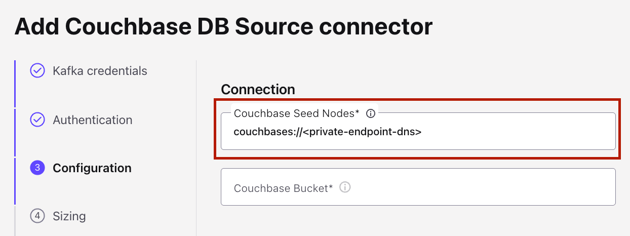Click purple progress bar beside Kafka credentials
The image size is (630, 236).
tap(15, 84)
